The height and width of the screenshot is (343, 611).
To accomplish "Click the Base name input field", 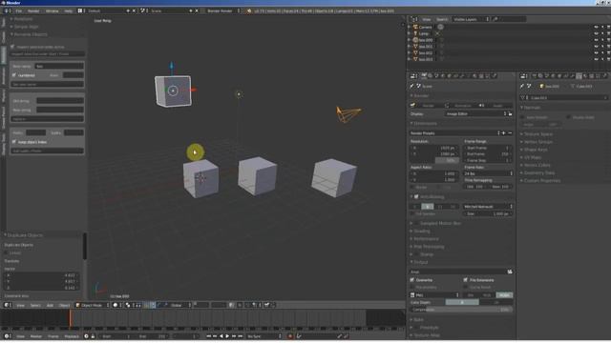I will [59, 66].
